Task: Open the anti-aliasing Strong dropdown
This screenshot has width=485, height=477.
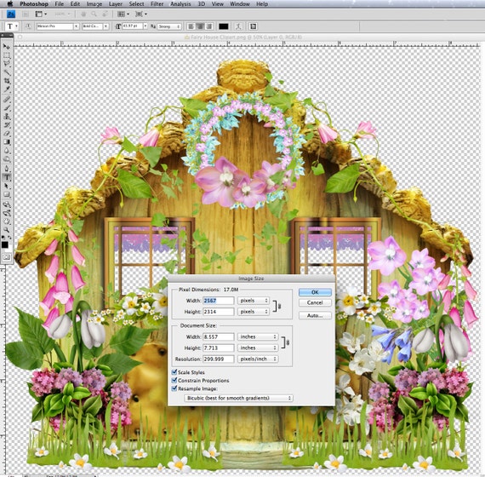Action: (x=169, y=26)
